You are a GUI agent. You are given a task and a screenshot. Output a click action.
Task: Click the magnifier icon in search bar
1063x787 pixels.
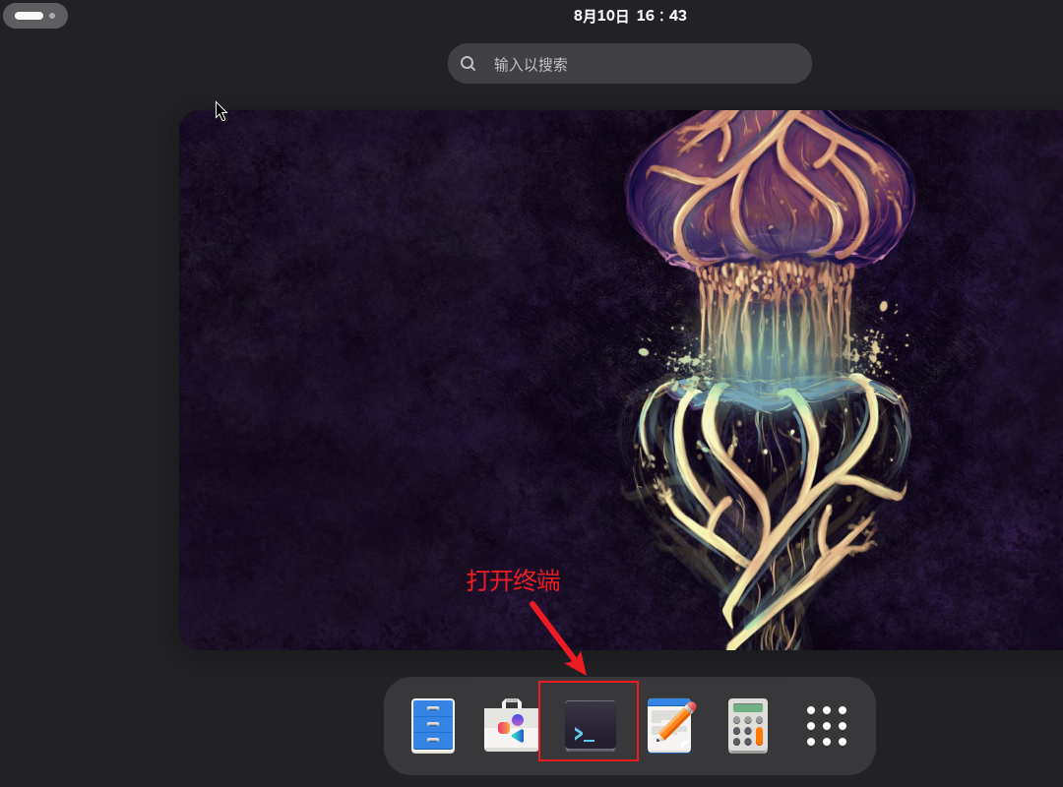[468, 64]
